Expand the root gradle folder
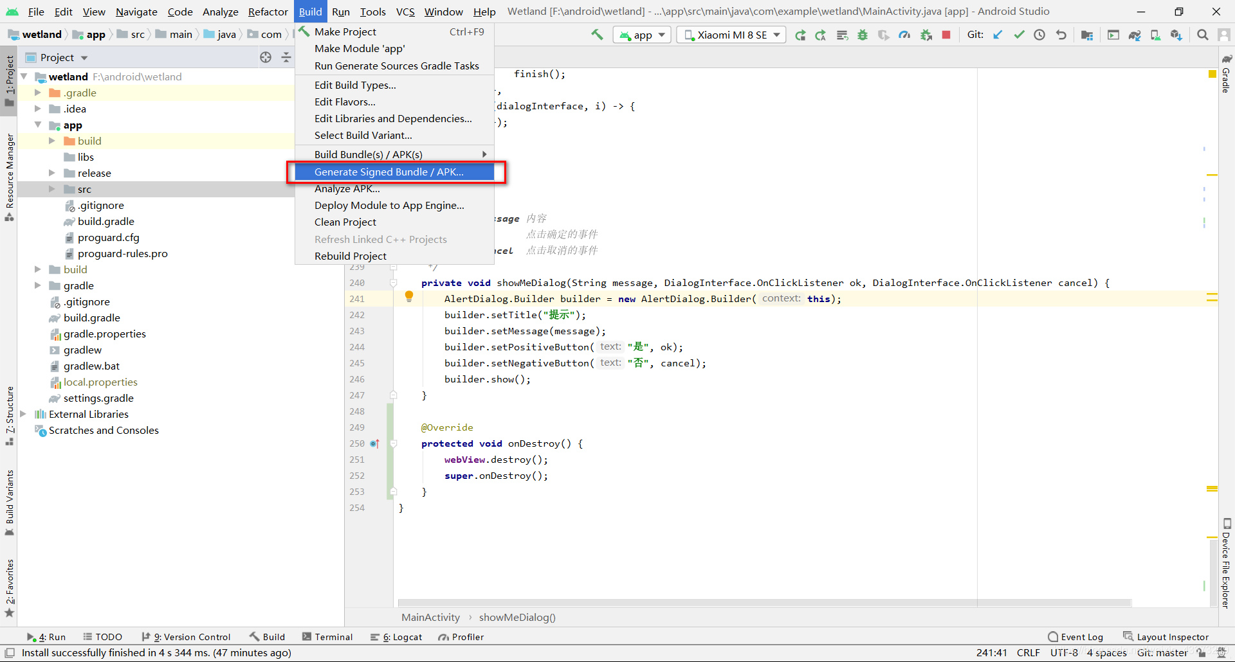The height and width of the screenshot is (662, 1235). click(37, 285)
